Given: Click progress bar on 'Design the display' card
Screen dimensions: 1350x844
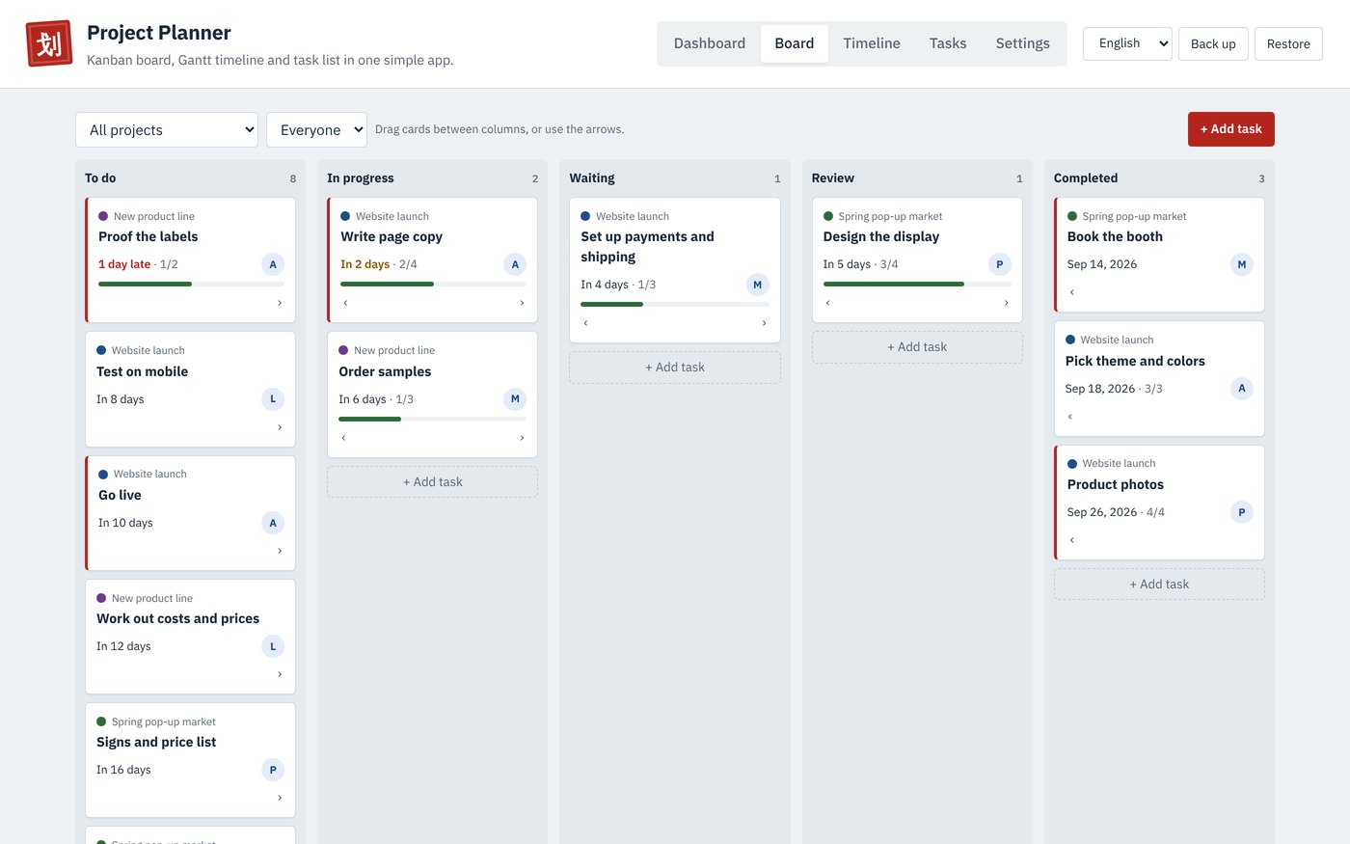Looking at the screenshot, I should pyautogui.click(x=917, y=284).
